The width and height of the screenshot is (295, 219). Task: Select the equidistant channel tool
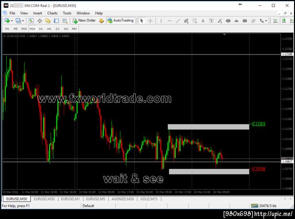[x=186, y=21]
